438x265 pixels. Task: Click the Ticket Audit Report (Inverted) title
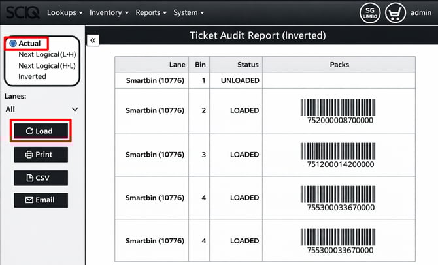click(258, 35)
